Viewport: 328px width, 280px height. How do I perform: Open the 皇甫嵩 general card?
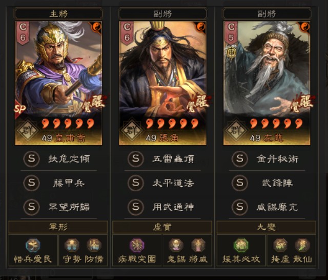tap(58, 83)
